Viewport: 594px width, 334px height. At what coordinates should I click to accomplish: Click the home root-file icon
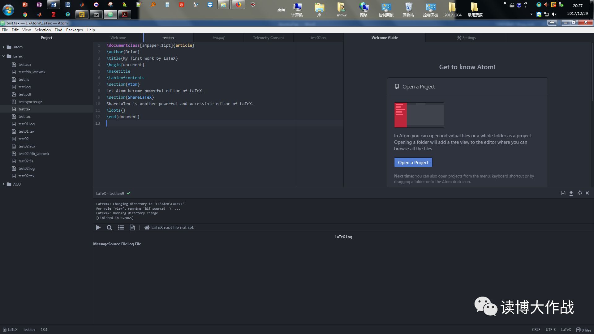147,228
